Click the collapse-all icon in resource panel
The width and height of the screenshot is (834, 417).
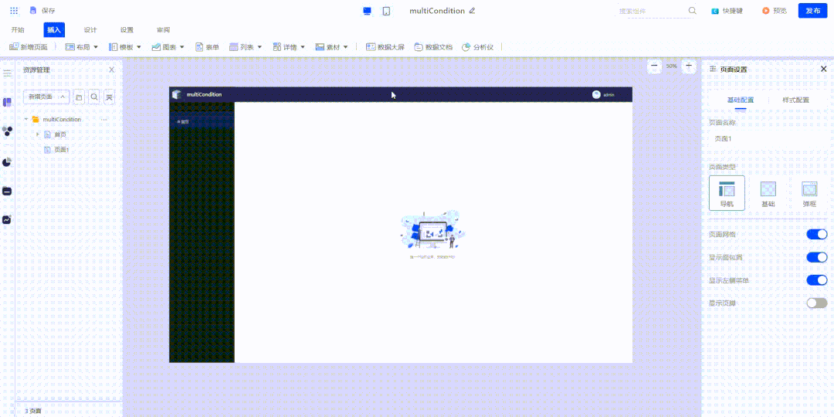109,97
